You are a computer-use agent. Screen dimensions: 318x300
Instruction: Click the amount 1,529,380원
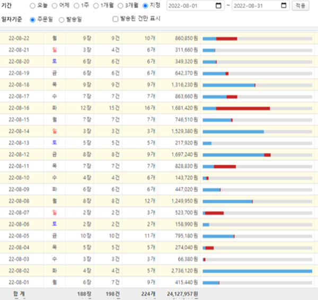point(184,131)
